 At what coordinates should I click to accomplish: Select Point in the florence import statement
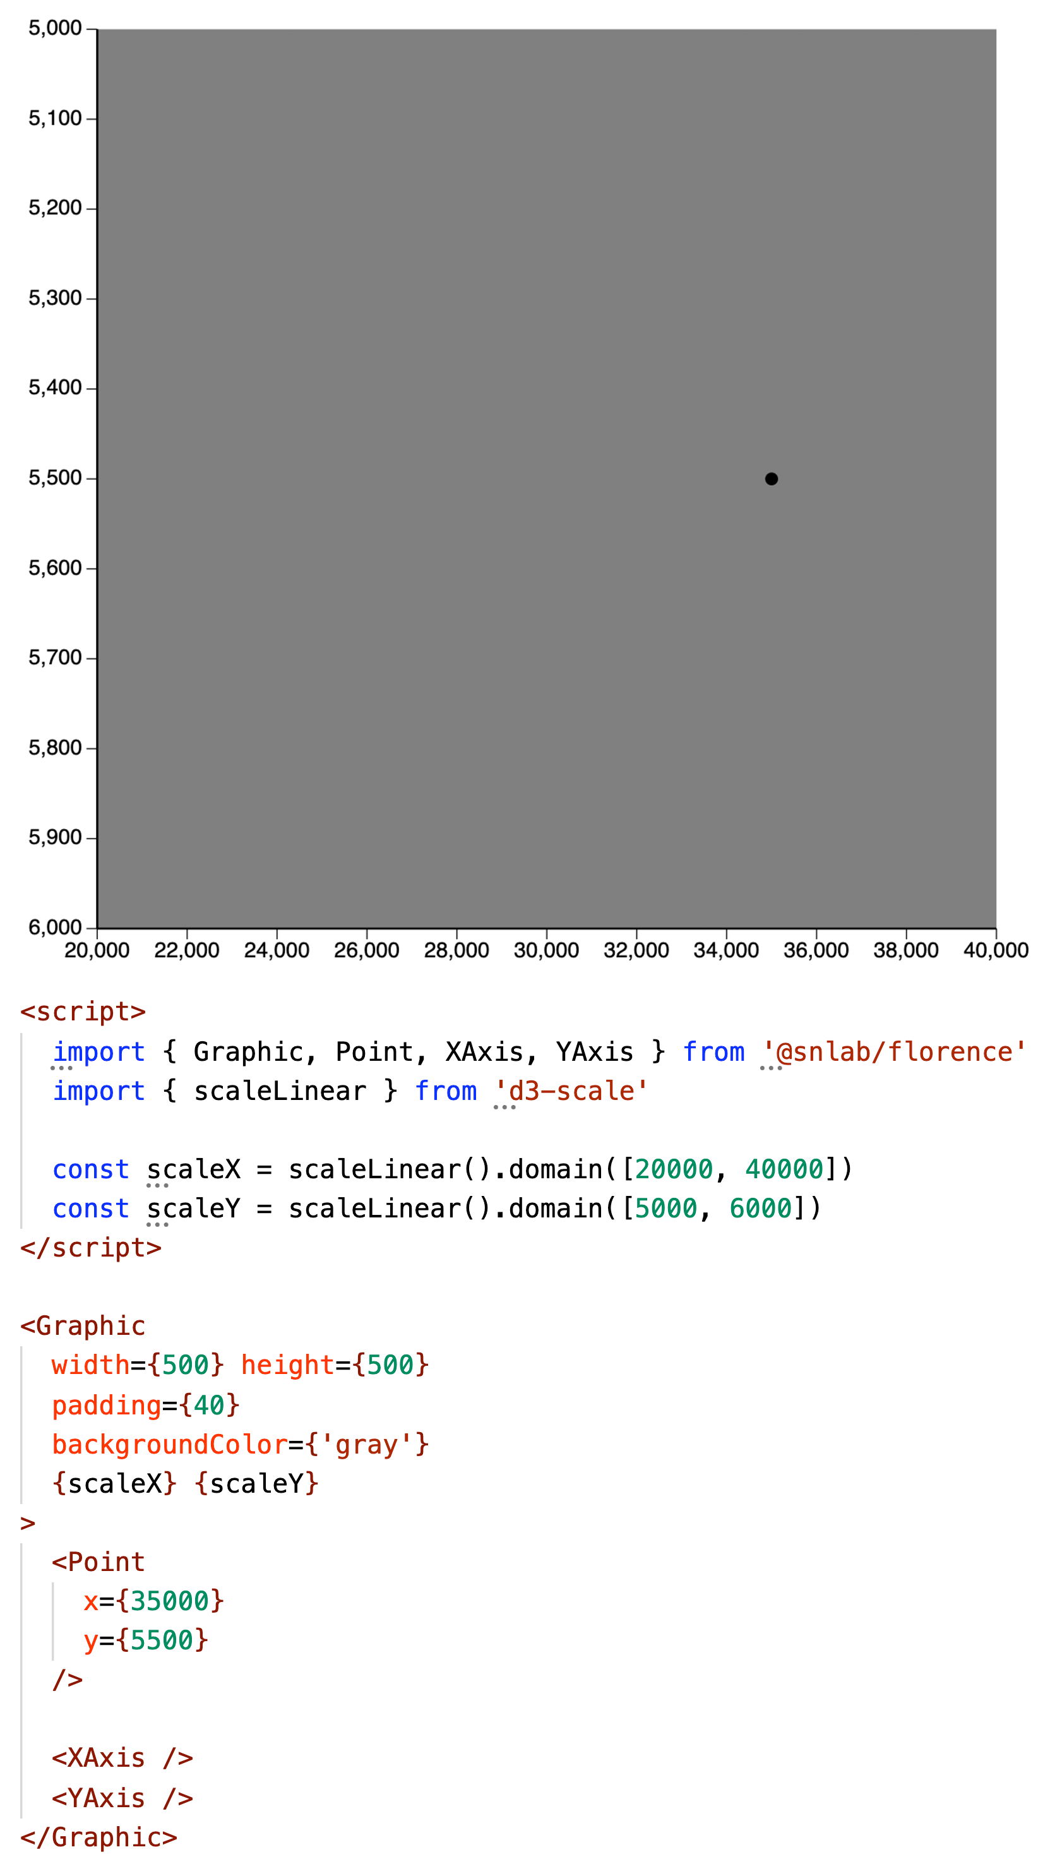point(374,1051)
